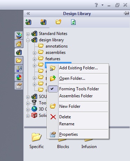Image resolution: width=130 pixels, height=161 pixels.
Task: Collapse the task pane with double chevron
Action: click(28, 14)
